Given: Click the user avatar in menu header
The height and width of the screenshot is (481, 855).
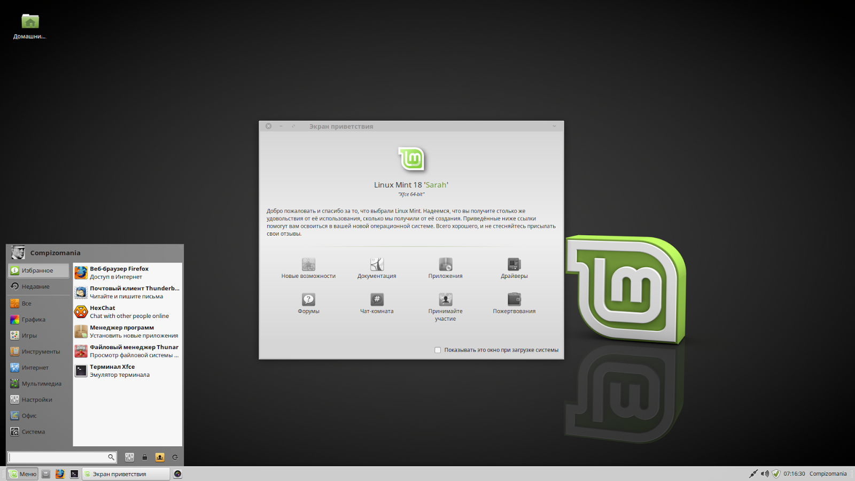Looking at the screenshot, I should [x=18, y=252].
